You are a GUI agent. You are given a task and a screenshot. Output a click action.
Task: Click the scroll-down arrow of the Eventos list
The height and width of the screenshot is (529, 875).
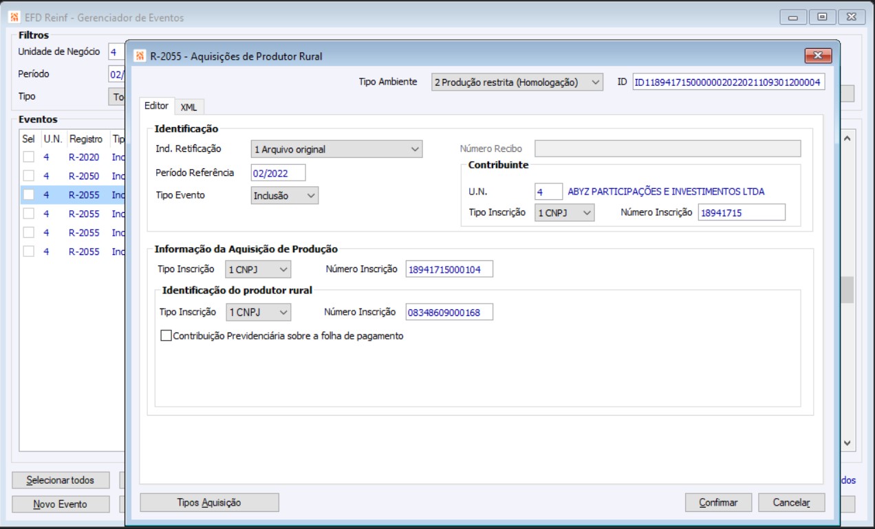tap(847, 443)
